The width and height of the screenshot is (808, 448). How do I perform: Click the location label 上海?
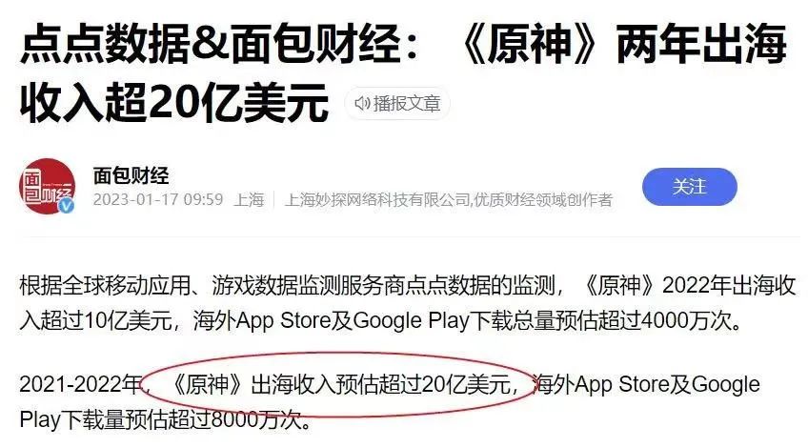[x=249, y=199]
